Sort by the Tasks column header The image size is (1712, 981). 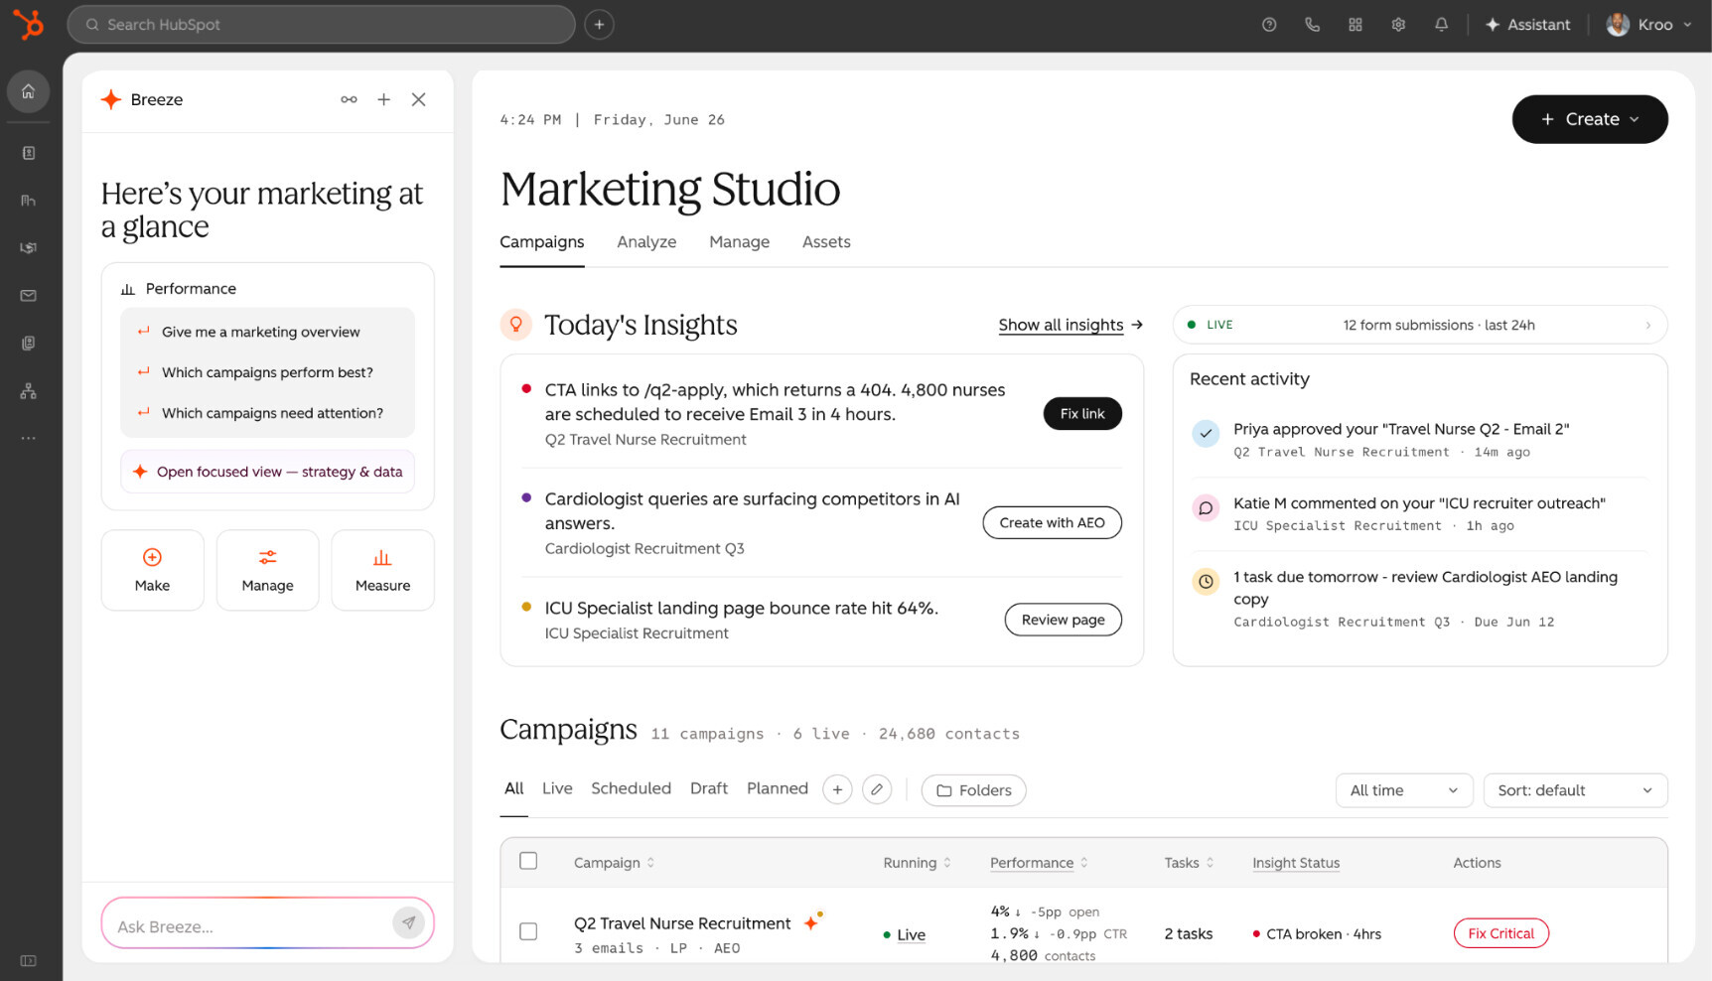1189,863
